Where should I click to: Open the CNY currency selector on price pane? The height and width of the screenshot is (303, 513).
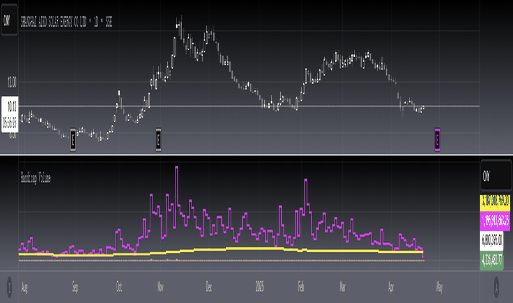pyautogui.click(x=9, y=20)
